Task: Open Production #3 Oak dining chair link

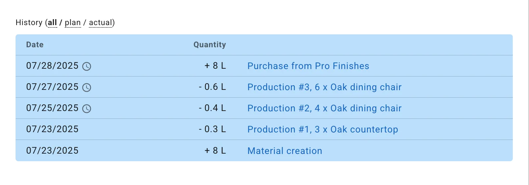Action: pyautogui.click(x=324, y=87)
